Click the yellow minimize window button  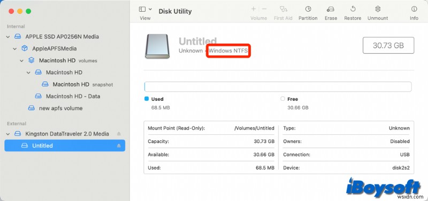click(x=20, y=11)
